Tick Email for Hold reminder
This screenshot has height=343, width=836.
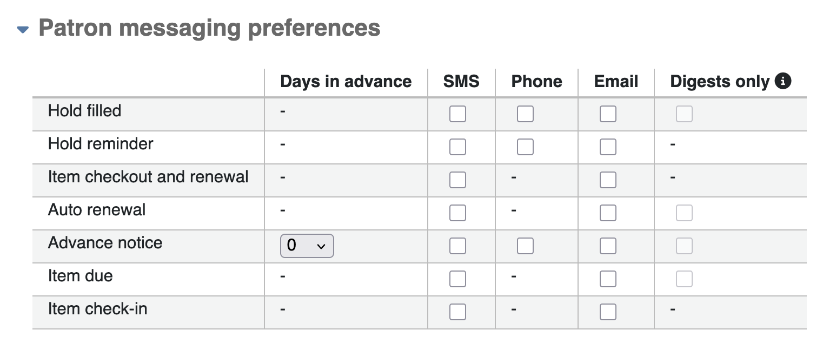coord(608,147)
